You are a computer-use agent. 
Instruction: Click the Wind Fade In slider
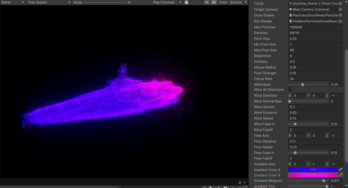[308, 124]
